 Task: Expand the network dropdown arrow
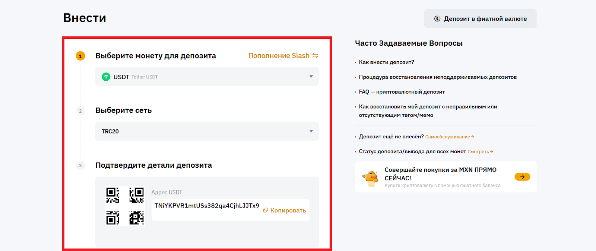point(311,131)
